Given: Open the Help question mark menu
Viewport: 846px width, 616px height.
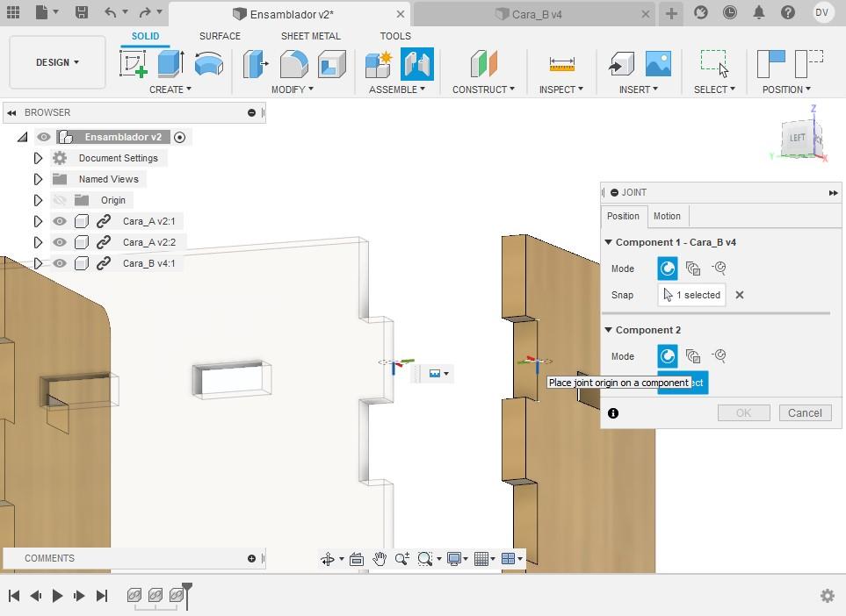Looking at the screenshot, I should click(788, 12).
